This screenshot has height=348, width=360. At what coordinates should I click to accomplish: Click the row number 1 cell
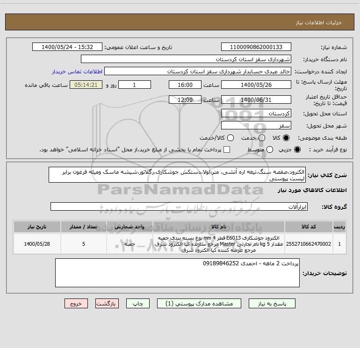pos(339,244)
